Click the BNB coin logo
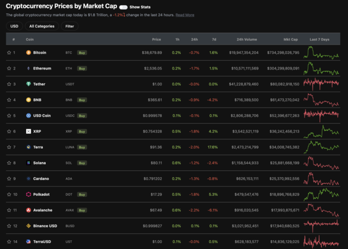Screen dimensions: 348x249 28,100
